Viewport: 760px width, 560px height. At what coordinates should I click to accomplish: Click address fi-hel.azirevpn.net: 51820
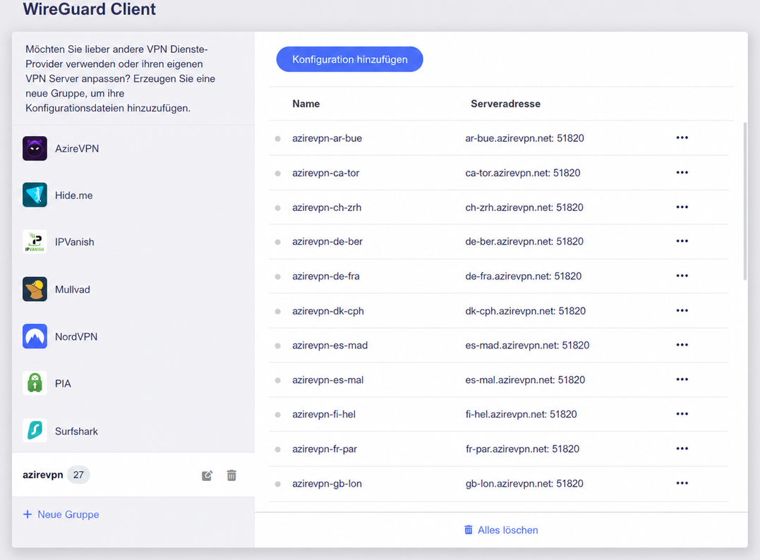click(521, 414)
